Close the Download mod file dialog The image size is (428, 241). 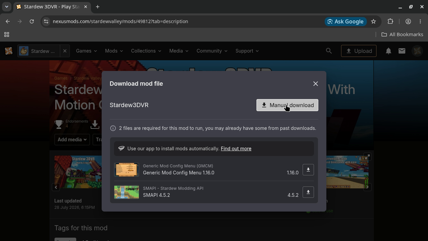(x=316, y=84)
